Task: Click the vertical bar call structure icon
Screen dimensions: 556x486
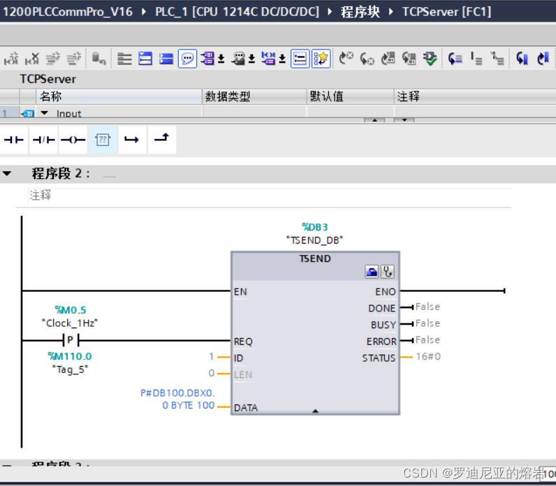Action: (476, 59)
